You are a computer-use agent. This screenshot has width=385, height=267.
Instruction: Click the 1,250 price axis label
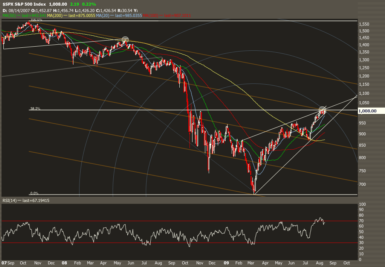tap(364, 68)
